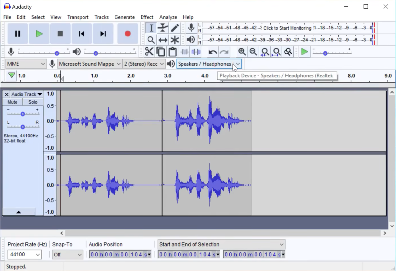396x271 pixels.
Task: Select the Selection (I-beam) tool
Action: [x=151, y=28]
